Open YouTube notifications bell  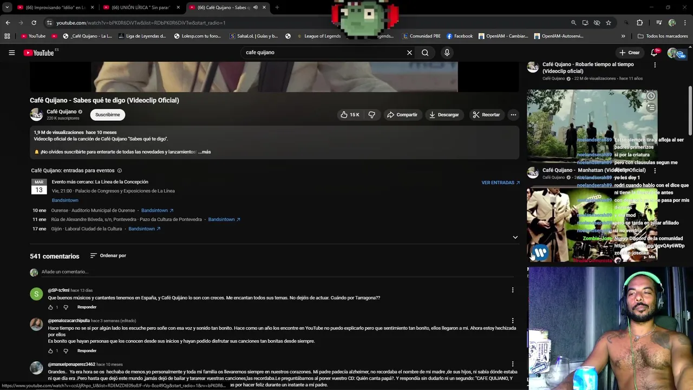coord(654,53)
